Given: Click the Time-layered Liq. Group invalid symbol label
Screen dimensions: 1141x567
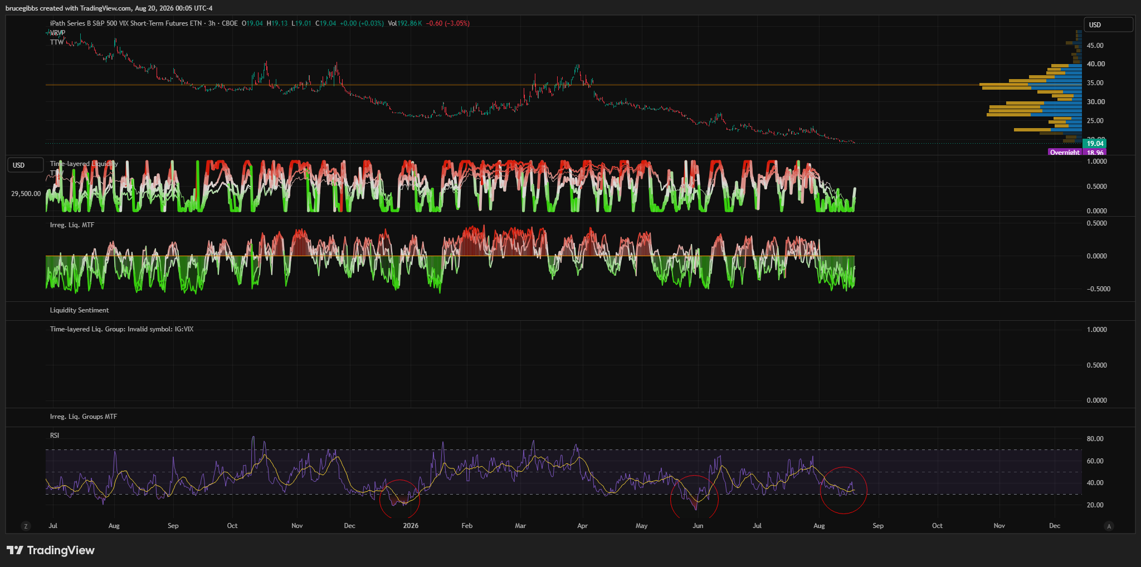Looking at the screenshot, I should pos(122,329).
